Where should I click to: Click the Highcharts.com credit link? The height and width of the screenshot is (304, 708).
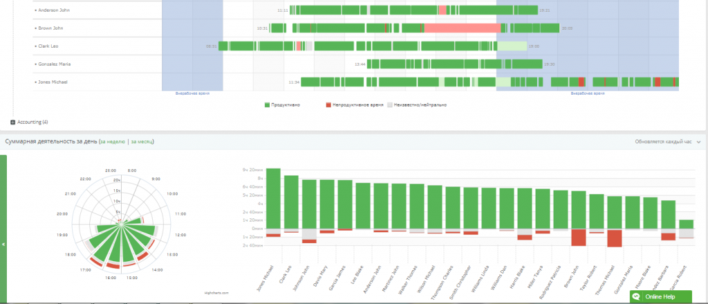(x=216, y=293)
